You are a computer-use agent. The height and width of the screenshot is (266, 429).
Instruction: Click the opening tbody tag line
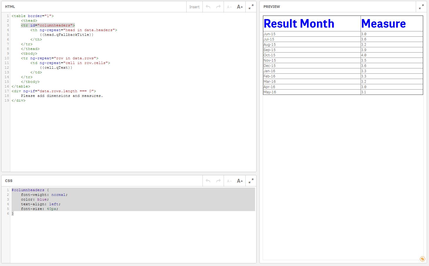click(x=29, y=53)
